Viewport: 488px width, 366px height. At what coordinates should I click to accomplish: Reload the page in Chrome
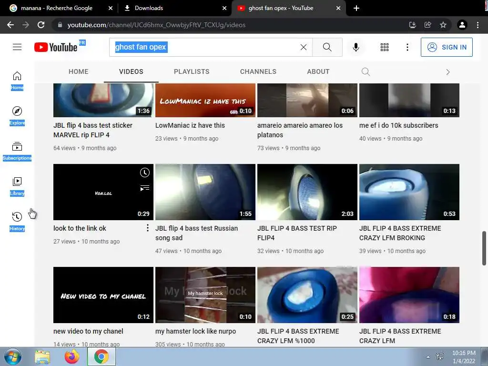click(x=41, y=25)
